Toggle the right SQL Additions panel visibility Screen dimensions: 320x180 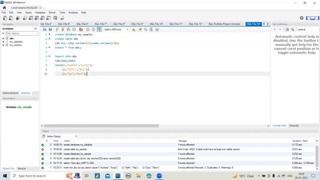point(317,18)
